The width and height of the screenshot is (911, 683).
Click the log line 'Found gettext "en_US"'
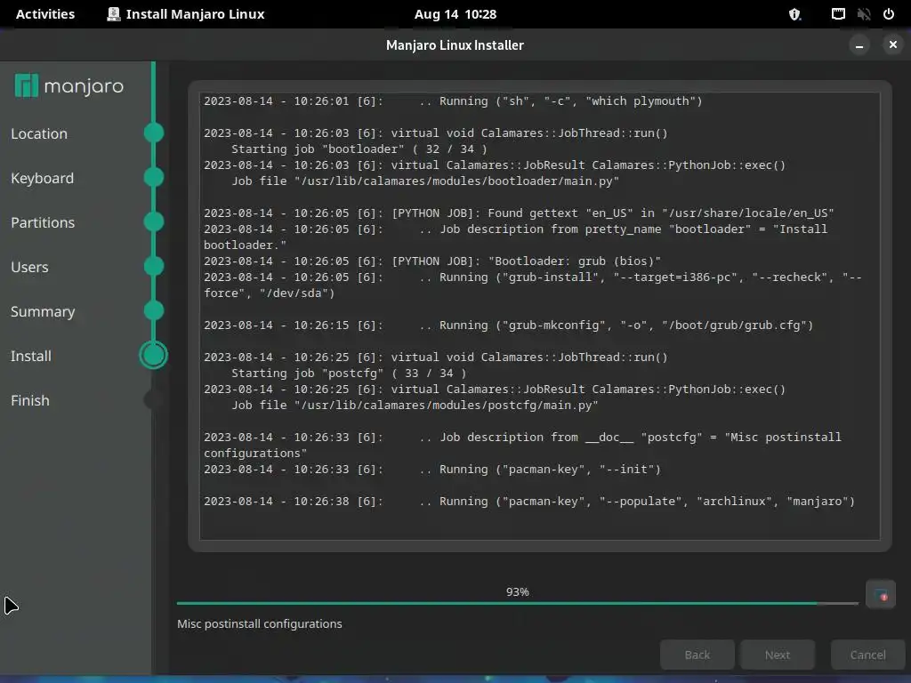(x=519, y=213)
